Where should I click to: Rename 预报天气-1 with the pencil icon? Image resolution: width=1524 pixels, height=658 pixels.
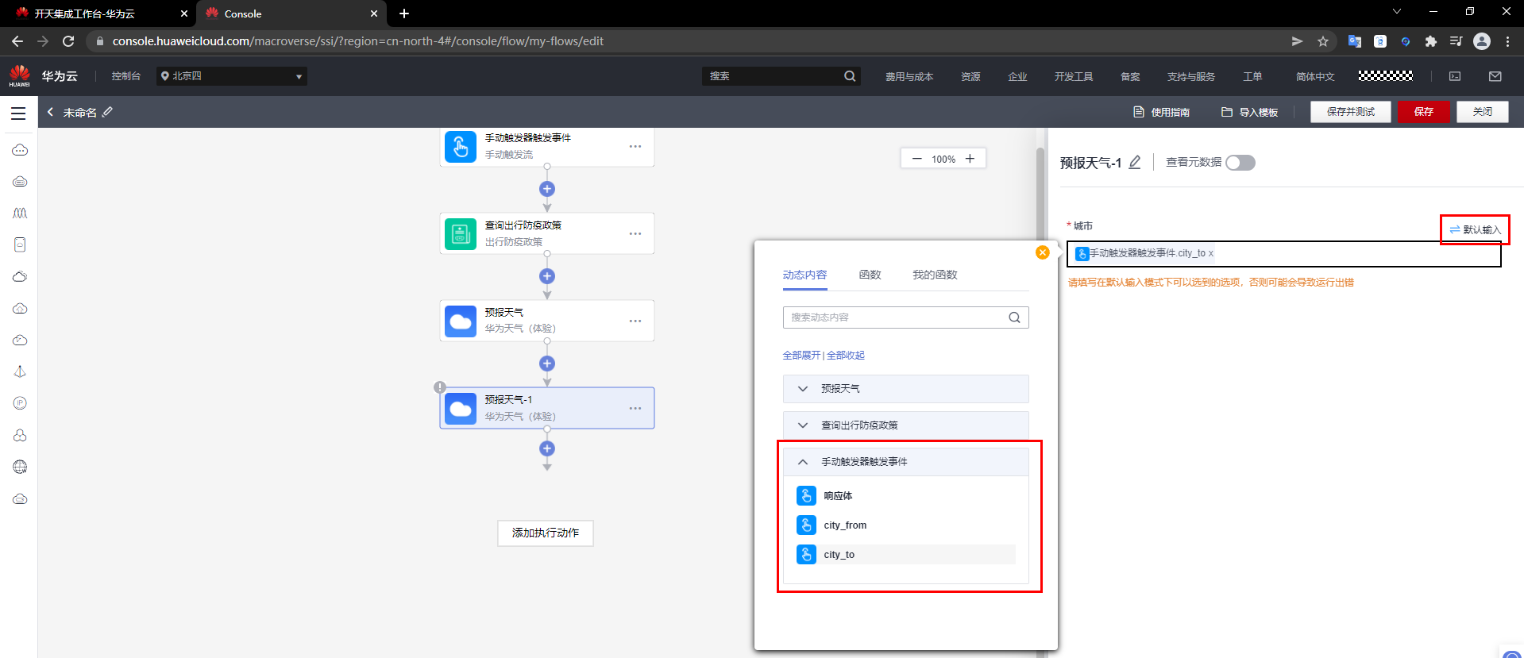[x=1135, y=162]
